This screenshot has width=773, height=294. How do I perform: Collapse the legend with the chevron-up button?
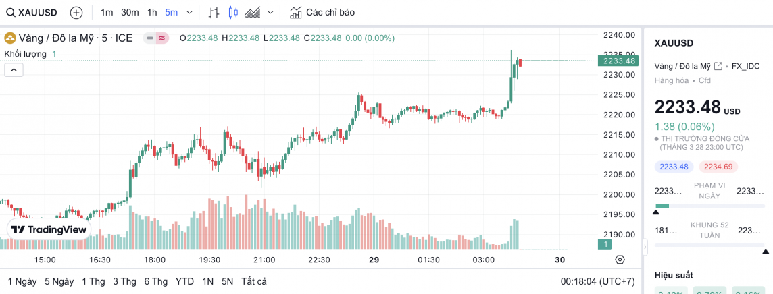pos(14,69)
